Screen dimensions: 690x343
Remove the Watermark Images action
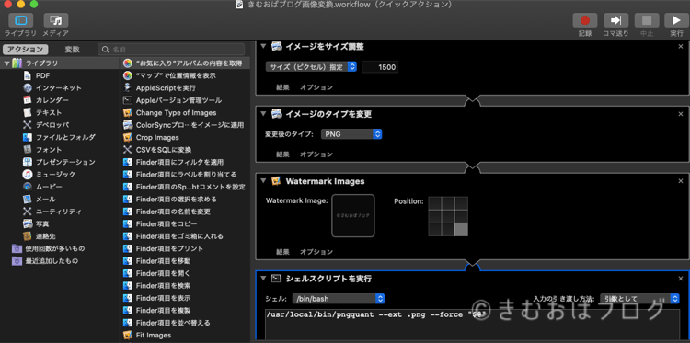coord(681,181)
